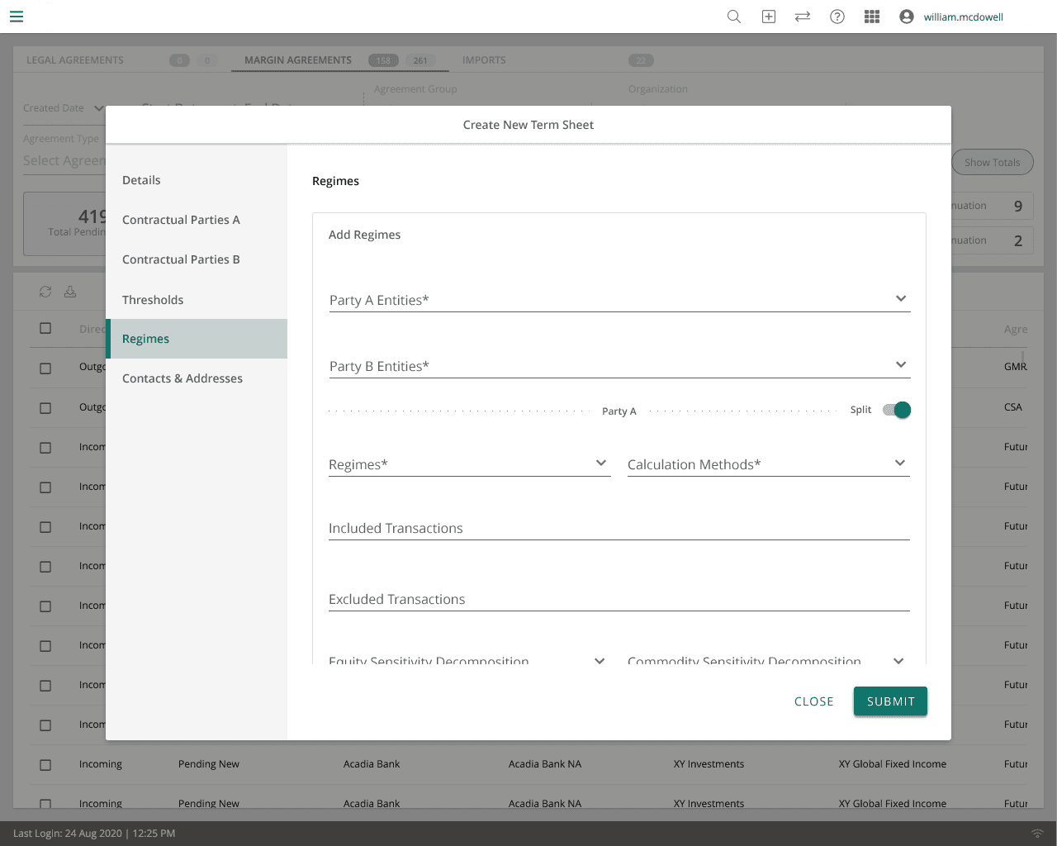The width and height of the screenshot is (1057, 846).
Task: Switch to the Thresholds section
Action: [153, 300]
